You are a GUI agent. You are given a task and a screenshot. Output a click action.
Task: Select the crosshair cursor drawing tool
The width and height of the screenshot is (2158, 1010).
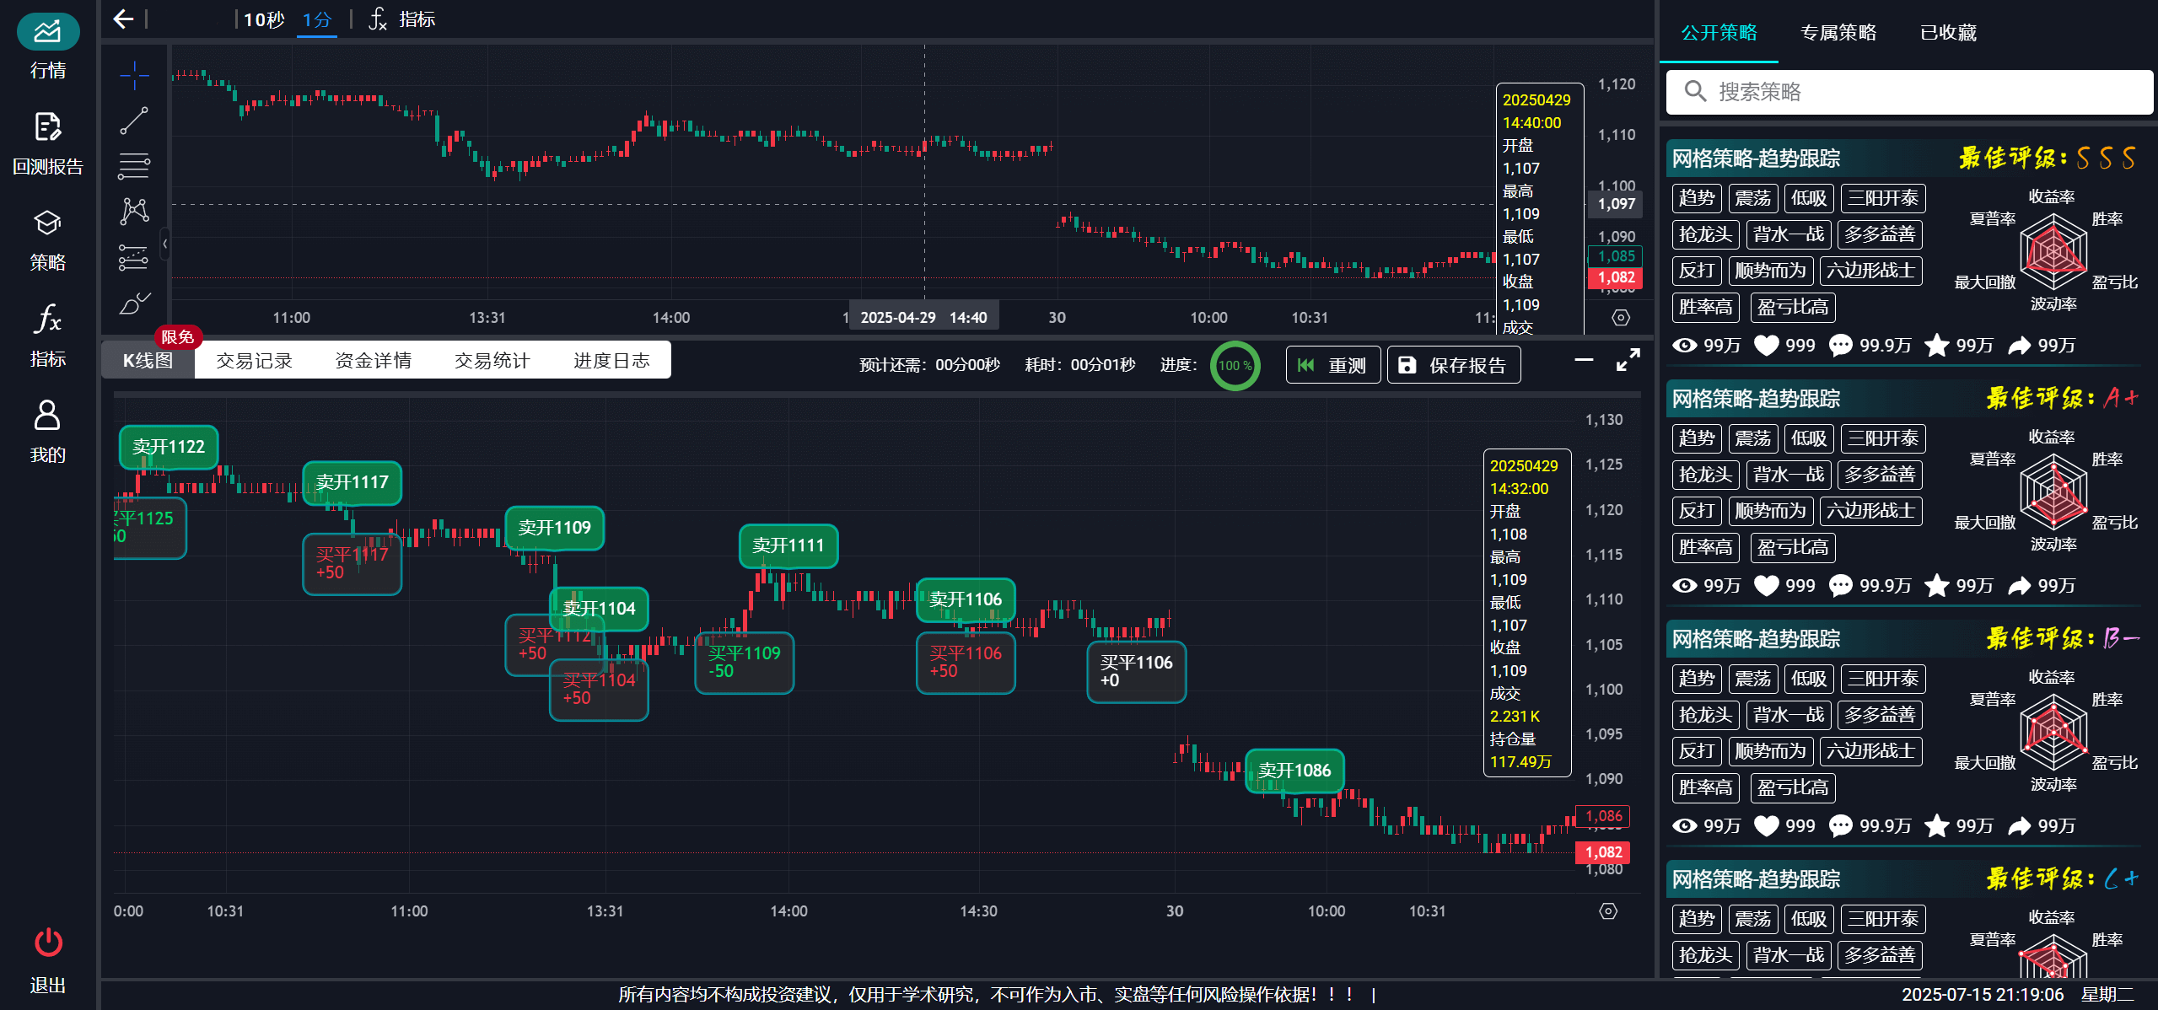pos(134,75)
